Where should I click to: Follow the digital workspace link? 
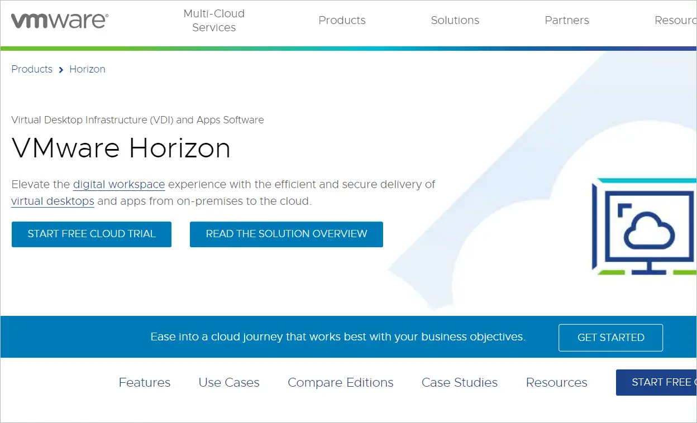(x=119, y=185)
